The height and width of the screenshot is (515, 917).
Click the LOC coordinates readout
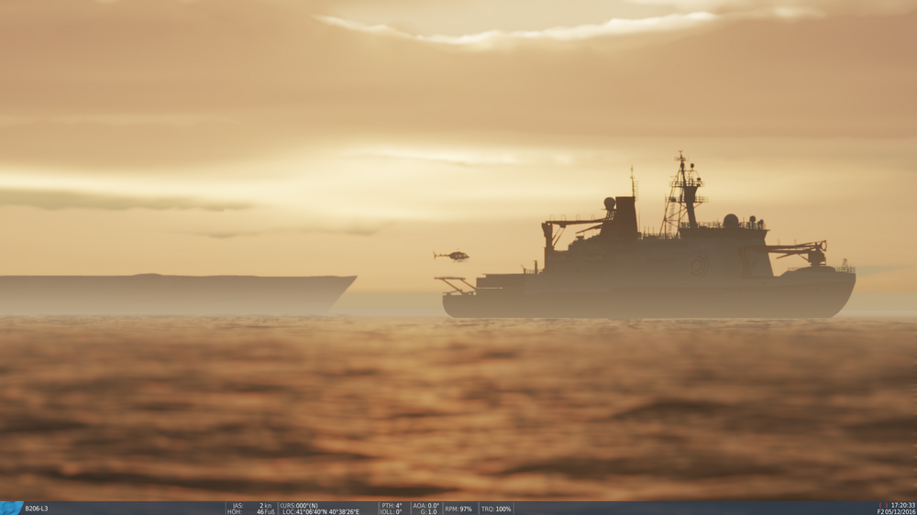click(320, 512)
